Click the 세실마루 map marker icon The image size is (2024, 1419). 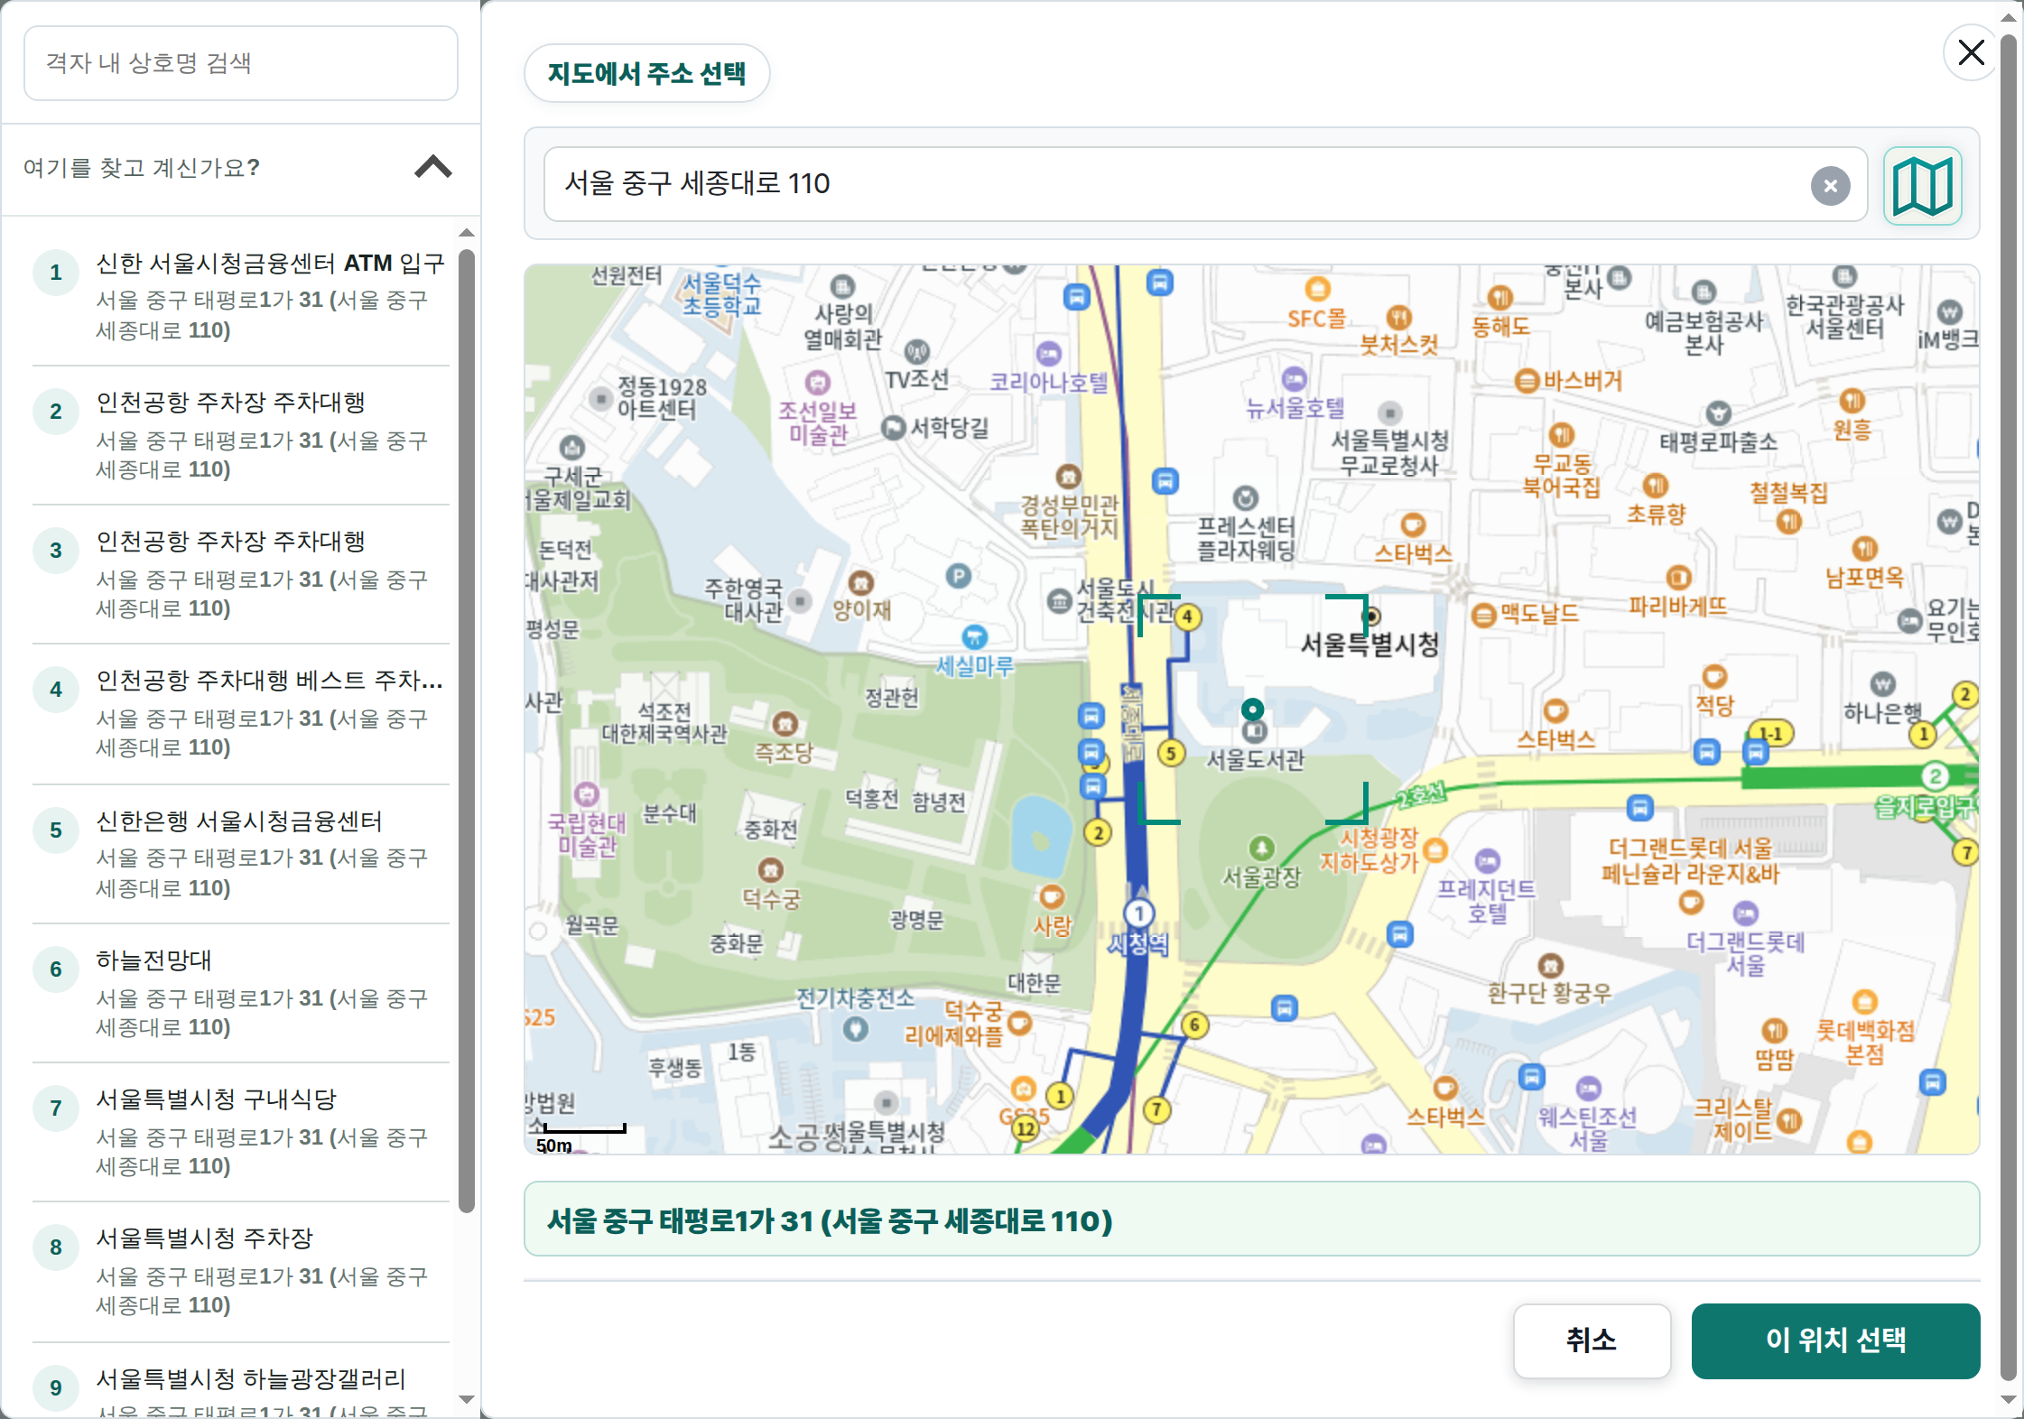point(974,637)
